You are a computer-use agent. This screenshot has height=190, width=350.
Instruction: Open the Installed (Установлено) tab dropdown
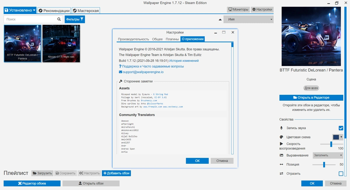click(x=20, y=10)
